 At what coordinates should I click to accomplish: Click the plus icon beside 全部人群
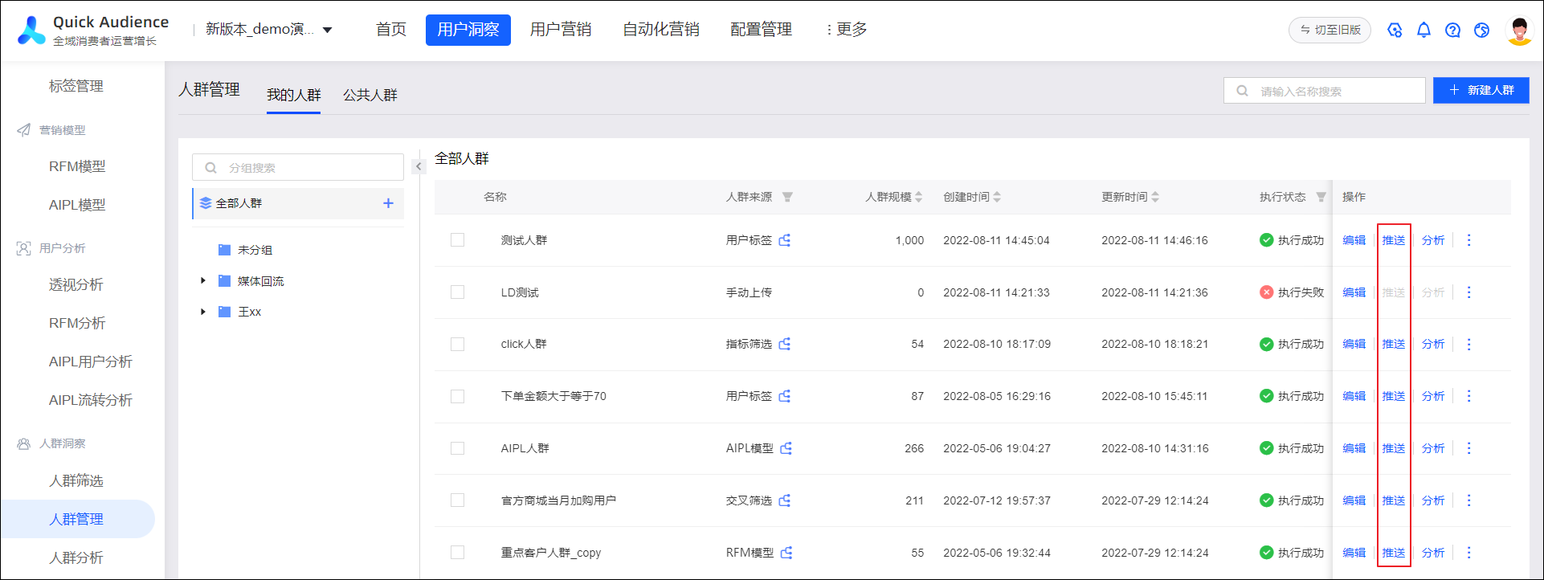click(388, 203)
